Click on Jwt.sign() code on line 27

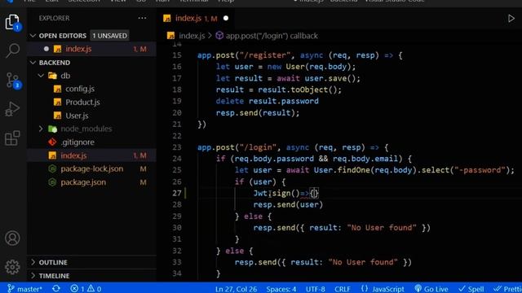pyautogui.click(x=276, y=193)
